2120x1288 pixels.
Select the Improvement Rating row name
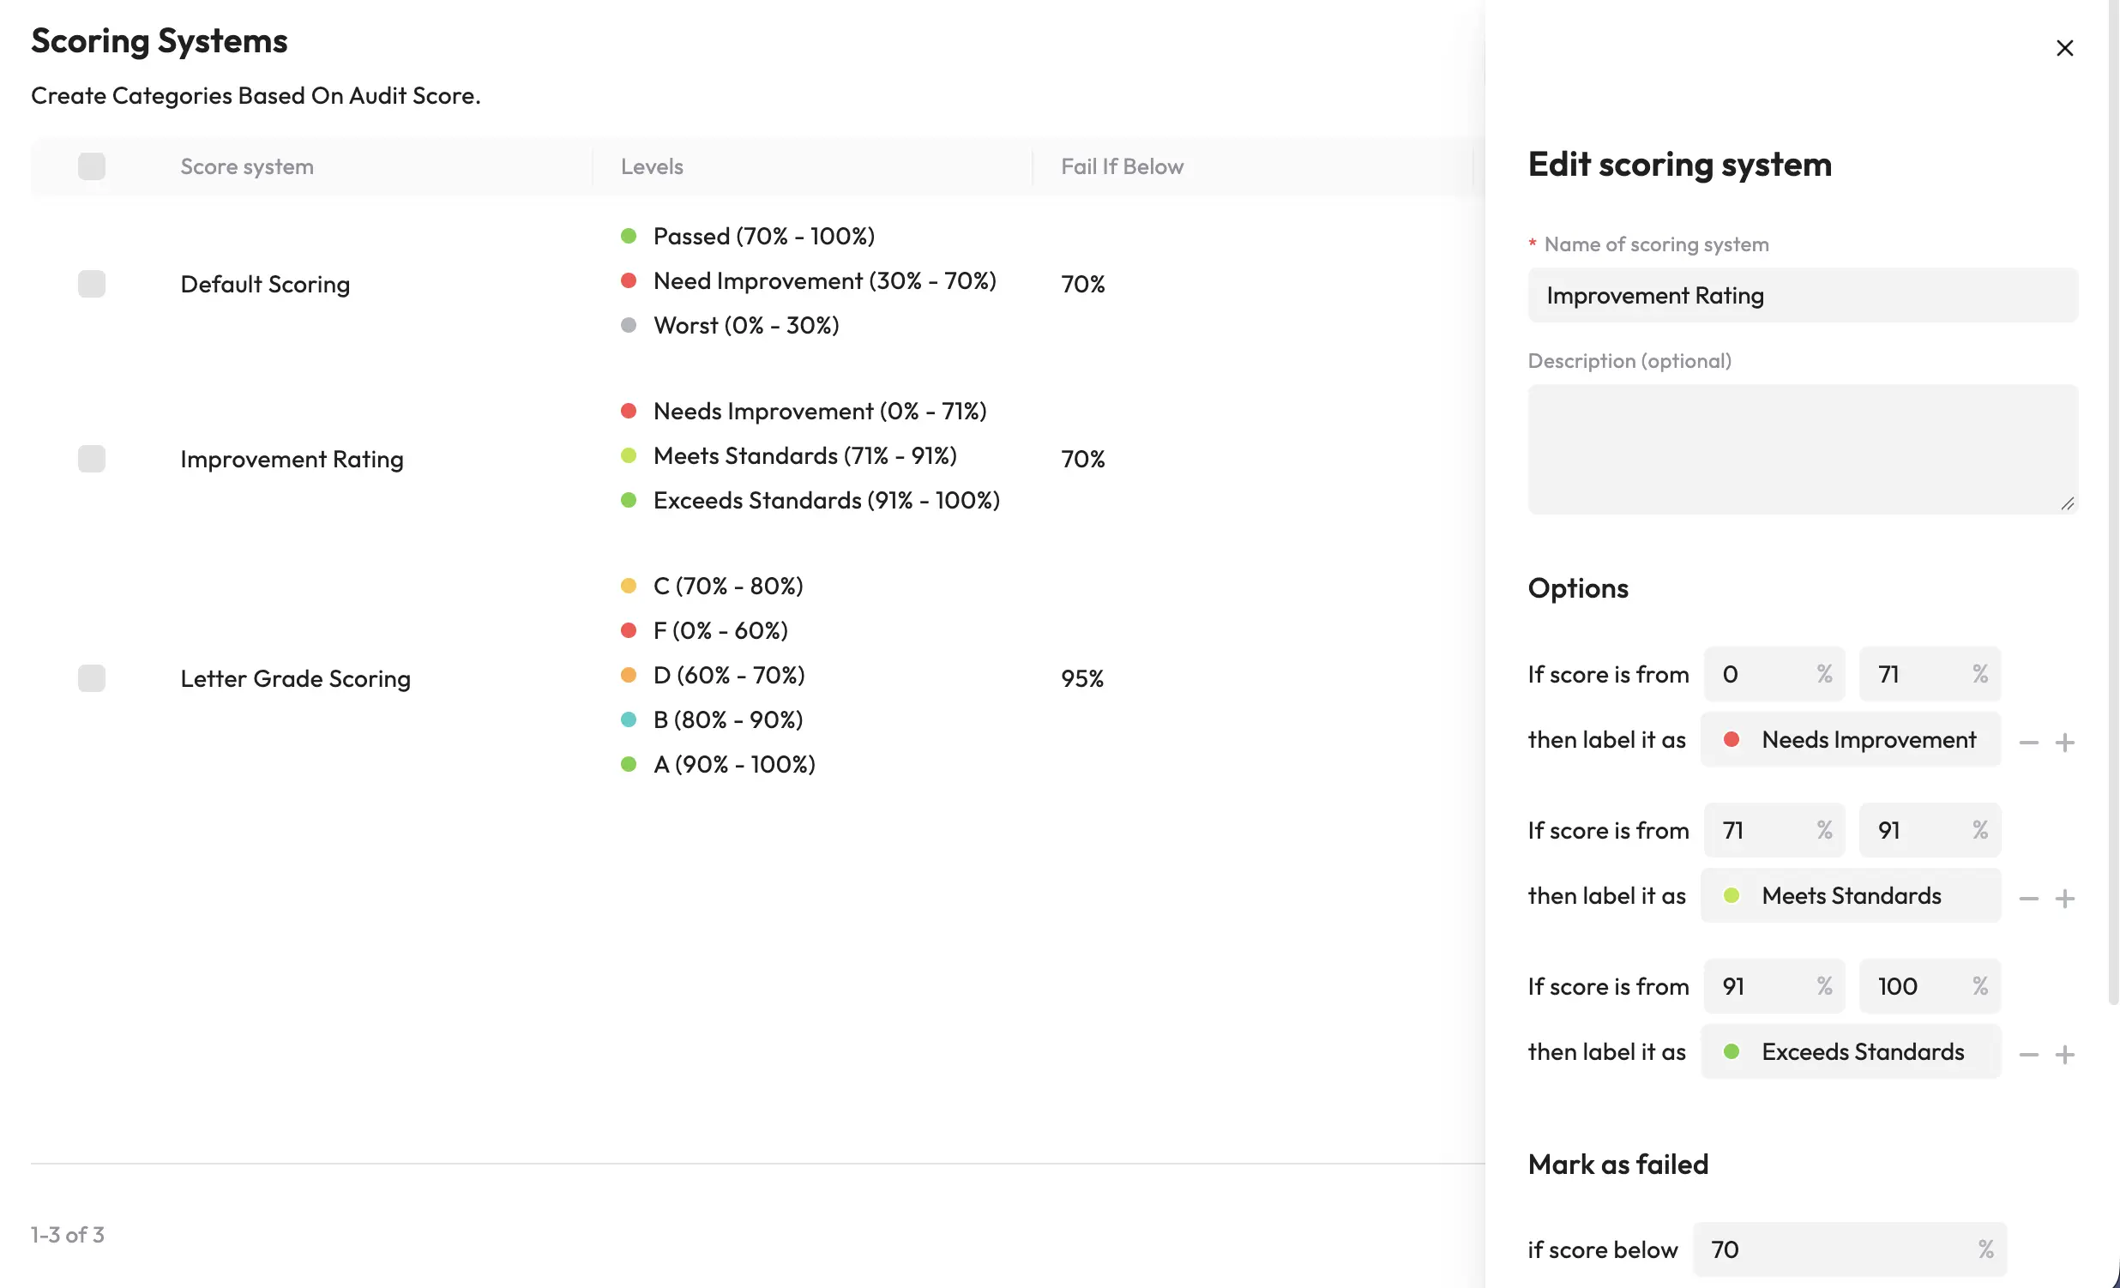point(292,459)
